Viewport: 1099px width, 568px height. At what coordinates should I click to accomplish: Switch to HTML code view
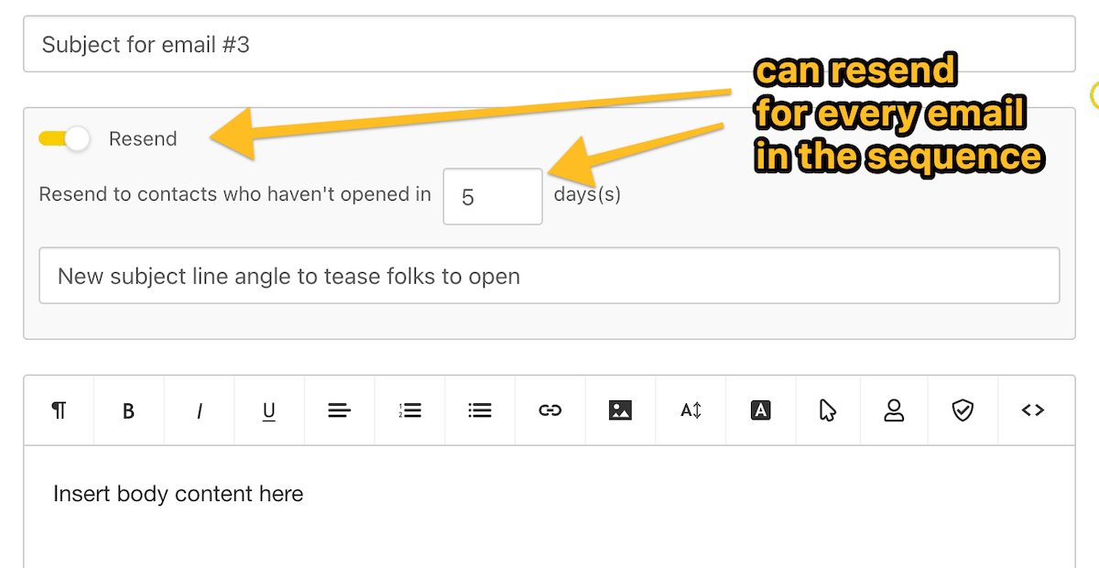tap(1032, 410)
